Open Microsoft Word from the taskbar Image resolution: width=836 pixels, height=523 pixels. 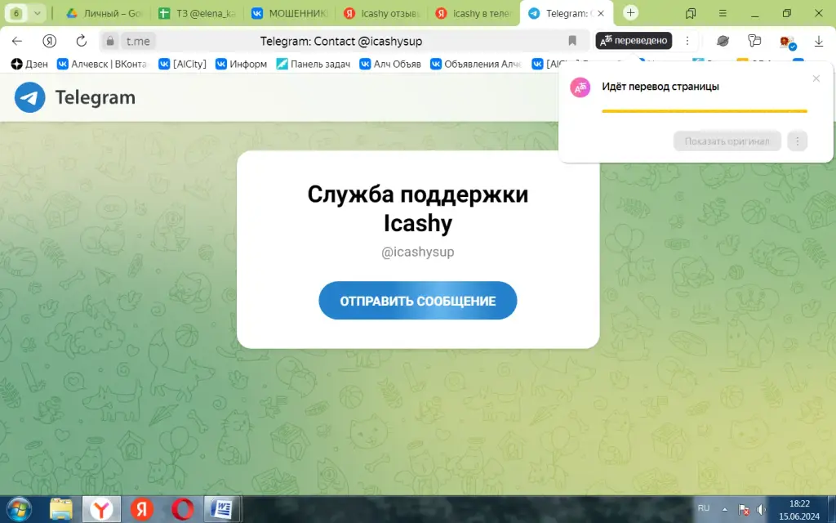pyautogui.click(x=222, y=510)
